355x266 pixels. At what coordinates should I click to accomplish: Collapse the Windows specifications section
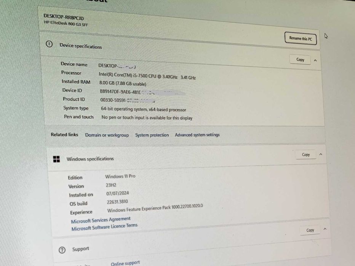[x=321, y=154]
